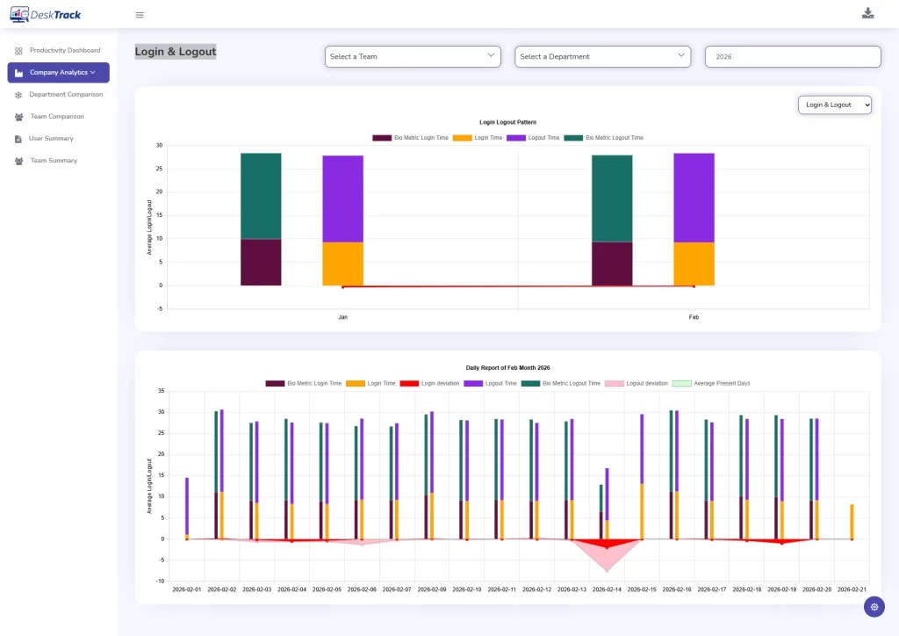
Task: Open the settings gear floating button
Action: coord(874,606)
